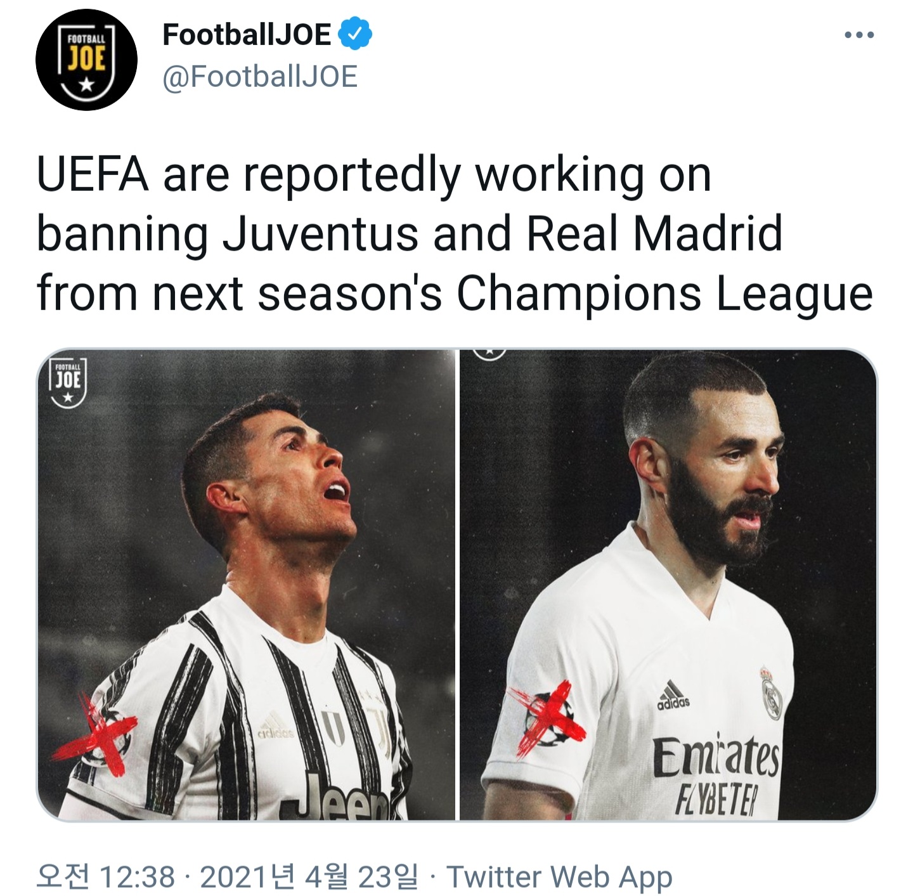Open the Twitter Web App source link
The image size is (913, 896).
(559, 878)
